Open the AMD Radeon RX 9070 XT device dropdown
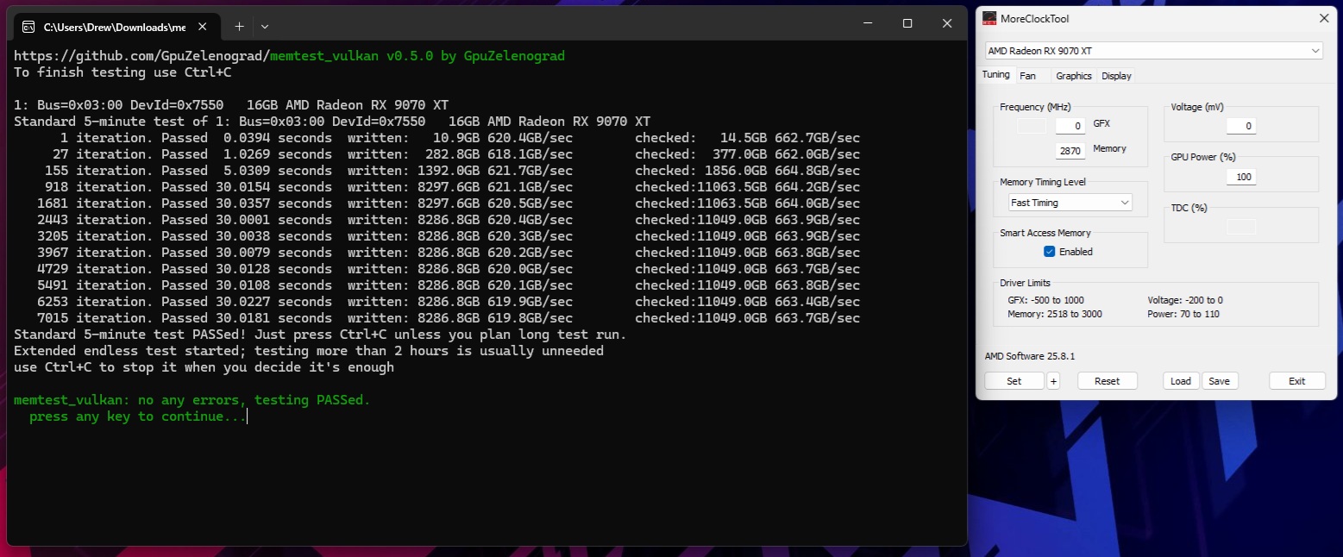This screenshot has width=1343, height=557. click(1153, 51)
